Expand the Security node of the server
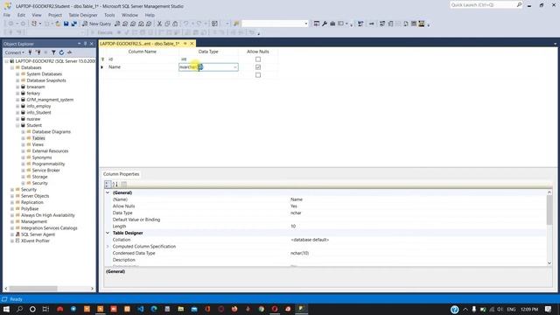Image resolution: width=560 pixels, height=315 pixels. (12, 190)
